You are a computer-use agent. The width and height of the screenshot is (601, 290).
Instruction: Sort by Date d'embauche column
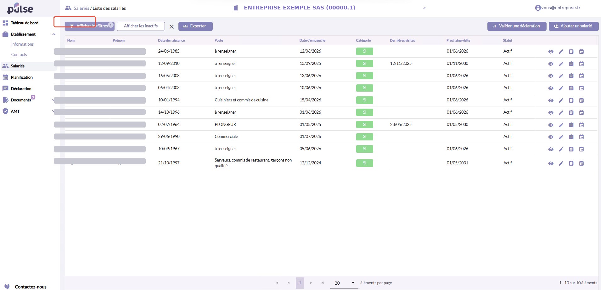coord(312,41)
